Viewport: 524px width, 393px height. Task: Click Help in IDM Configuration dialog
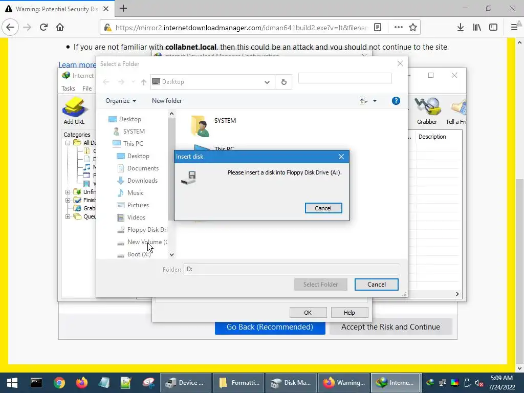[349, 313]
